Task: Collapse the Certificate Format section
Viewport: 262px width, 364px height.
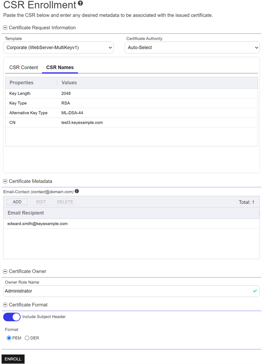Action: (x=5, y=305)
